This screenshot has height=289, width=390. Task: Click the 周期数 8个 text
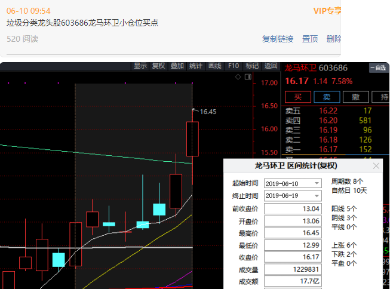(x=347, y=182)
